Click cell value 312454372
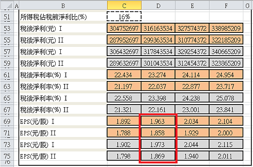Viewport: 253px width, 167px height. (x=192, y=63)
